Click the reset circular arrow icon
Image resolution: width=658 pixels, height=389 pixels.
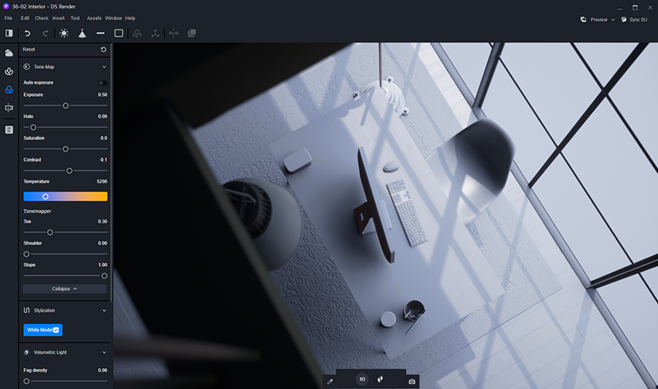coord(103,49)
